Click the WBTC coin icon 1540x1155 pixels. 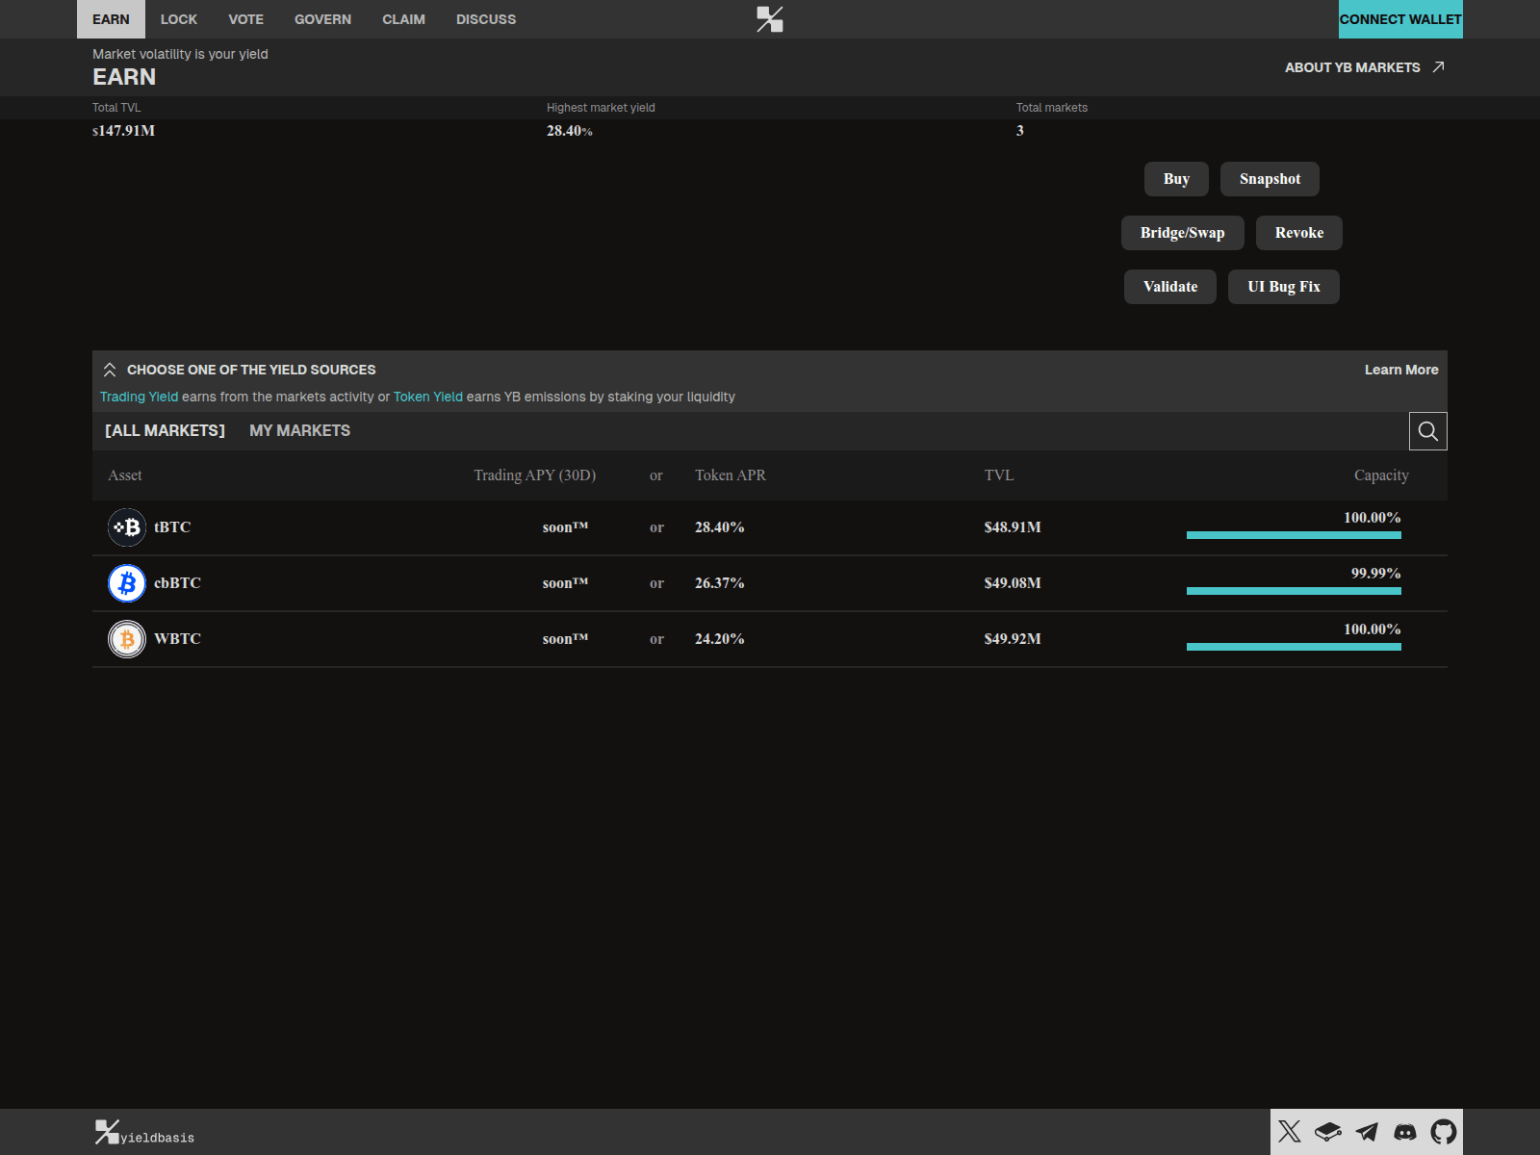click(127, 639)
